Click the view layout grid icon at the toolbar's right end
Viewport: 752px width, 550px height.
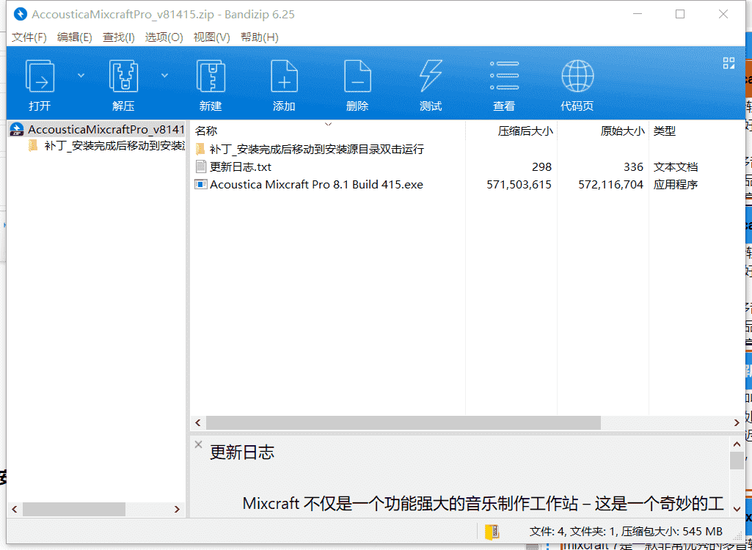point(729,62)
